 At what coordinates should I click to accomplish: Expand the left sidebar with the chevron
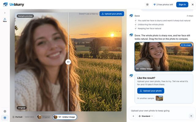click(x=5, y=13)
